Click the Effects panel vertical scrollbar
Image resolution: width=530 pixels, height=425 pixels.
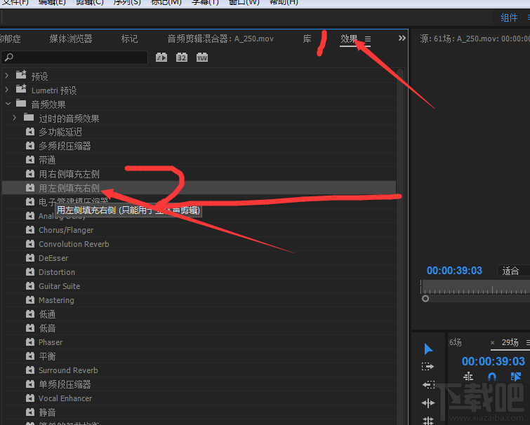[x=400, y=246]
